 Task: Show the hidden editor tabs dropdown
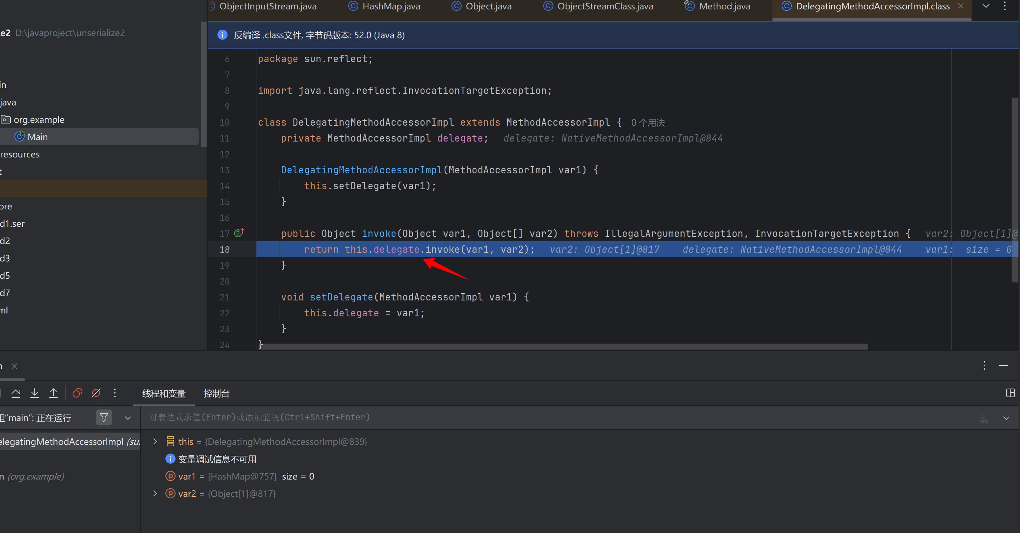coord(986,6)
